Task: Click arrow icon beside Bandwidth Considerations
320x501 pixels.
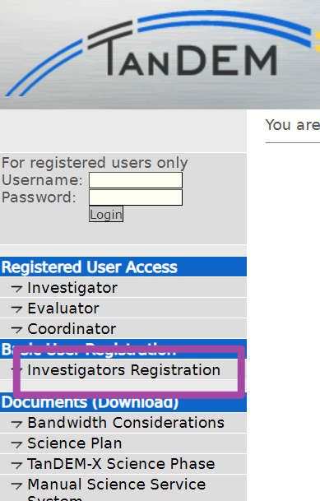Action: (x=16, y=424)
